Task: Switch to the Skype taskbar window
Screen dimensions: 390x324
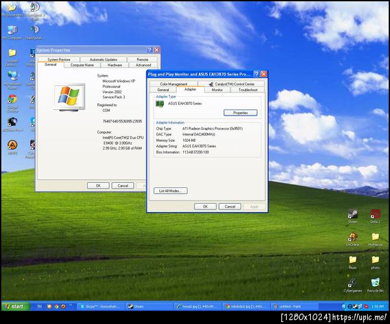Action: click(101, 306)
